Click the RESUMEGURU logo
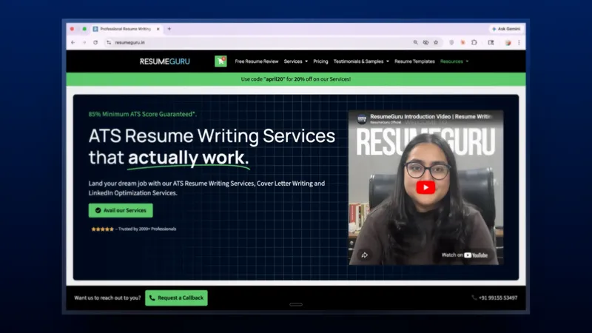 coord(164,61)
